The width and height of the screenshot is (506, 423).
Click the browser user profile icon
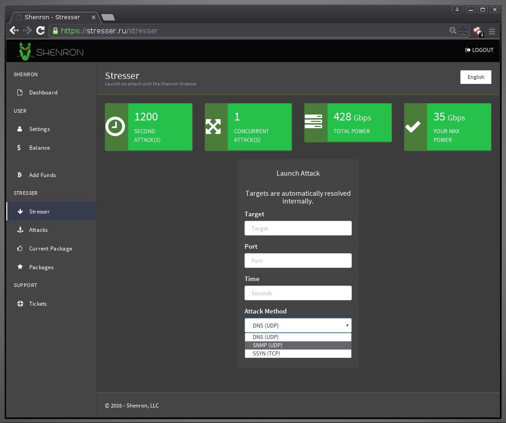click(x=457, y=10)
